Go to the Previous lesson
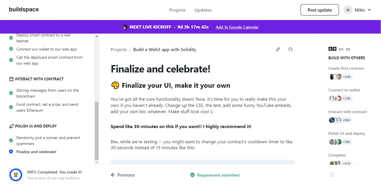 click(123, 175)
